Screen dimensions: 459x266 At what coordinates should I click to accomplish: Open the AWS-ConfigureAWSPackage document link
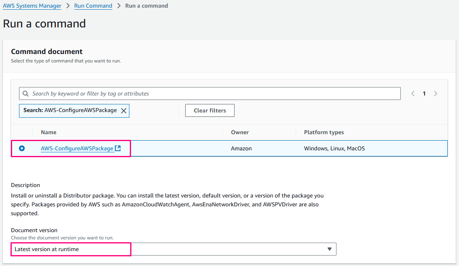point(77,148)
